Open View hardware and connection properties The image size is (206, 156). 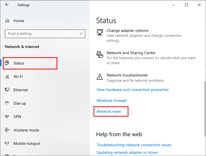tap(133, 90)
